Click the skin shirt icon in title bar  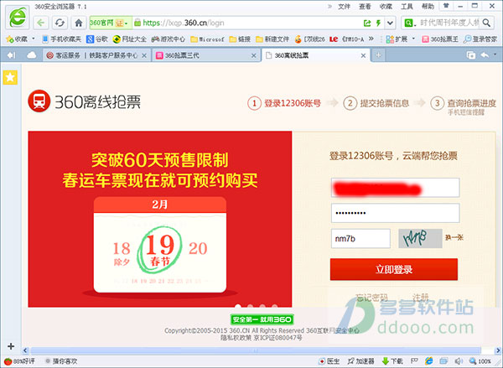446,6
